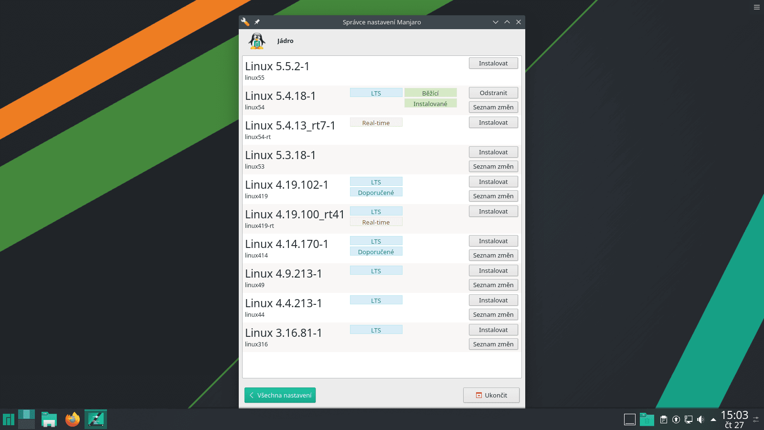This screenshot has height=430, width=764.
Task: Close the Správce nastavení Manjaro window
Action: point(519,22)
